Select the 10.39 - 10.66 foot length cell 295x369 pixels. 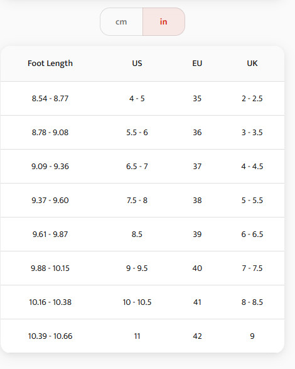(50, 336)
